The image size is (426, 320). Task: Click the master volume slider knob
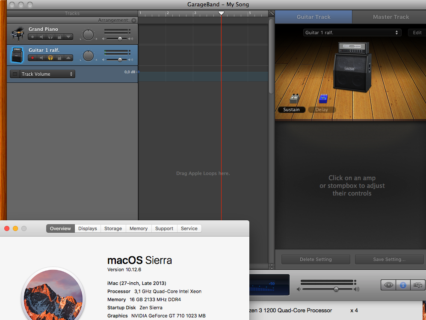336,289
